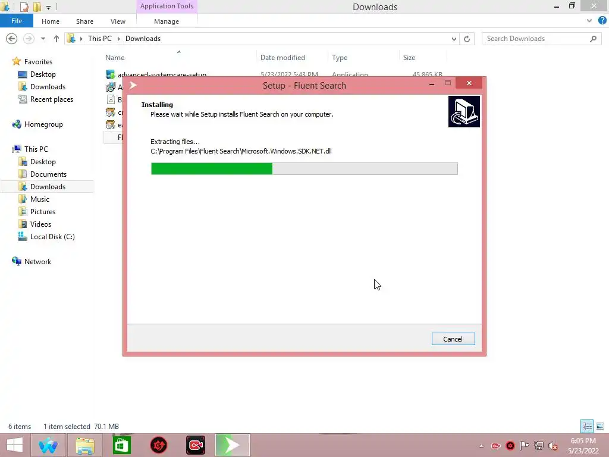Click the Action Center flag icon
The width and height of the screenshot is (609, 457).
pyautogui.click(x=524, y=446)
